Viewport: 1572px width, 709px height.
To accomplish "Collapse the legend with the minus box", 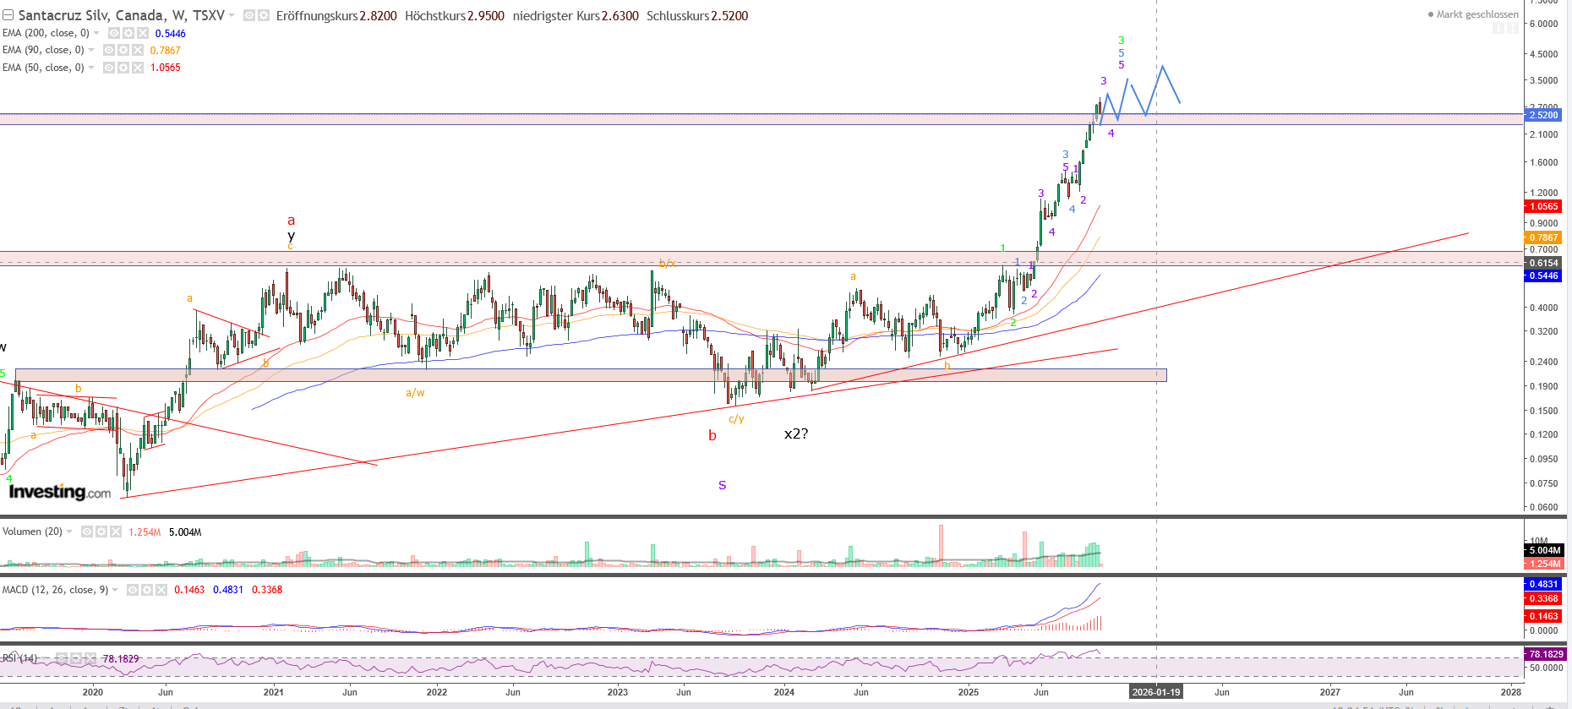I will (8, 15).
